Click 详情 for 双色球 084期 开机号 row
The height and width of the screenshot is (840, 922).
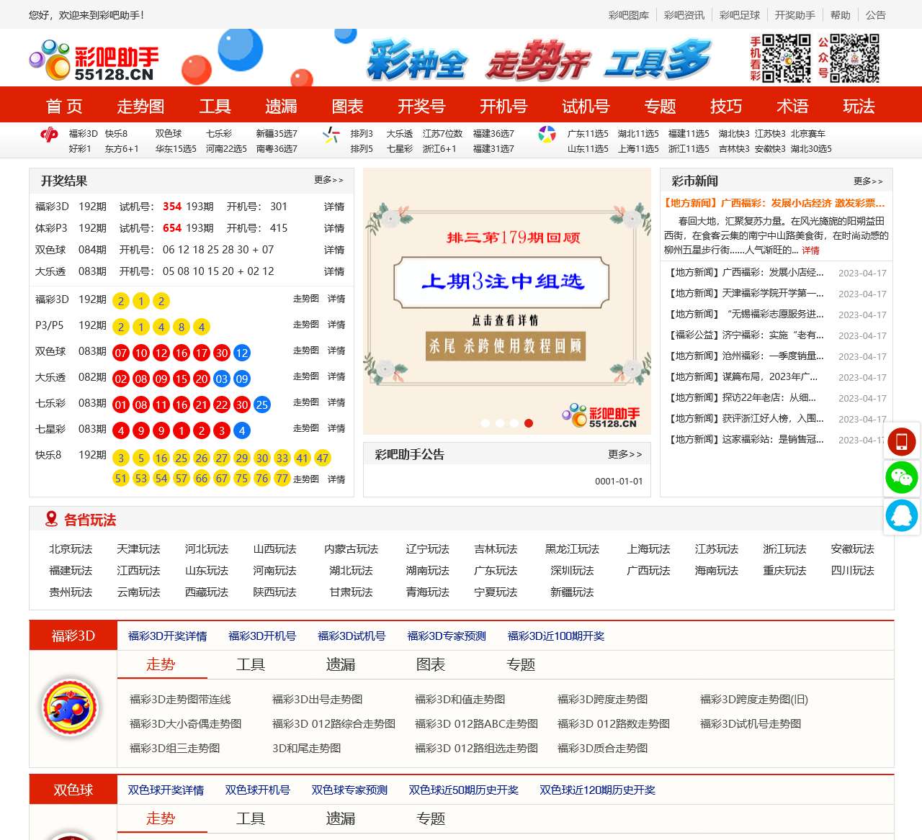tap(334, 250)
